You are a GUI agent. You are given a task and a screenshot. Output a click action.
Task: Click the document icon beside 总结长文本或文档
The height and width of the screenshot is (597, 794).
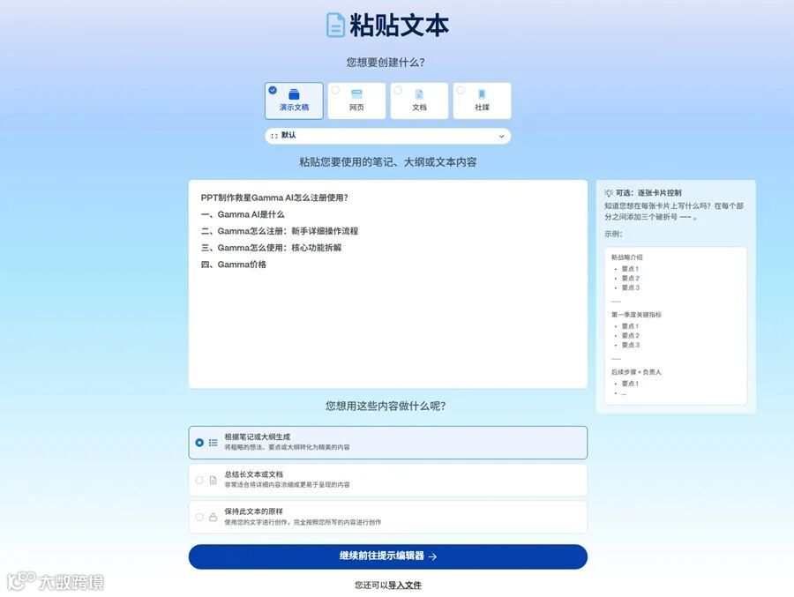(x=213, y=480)
